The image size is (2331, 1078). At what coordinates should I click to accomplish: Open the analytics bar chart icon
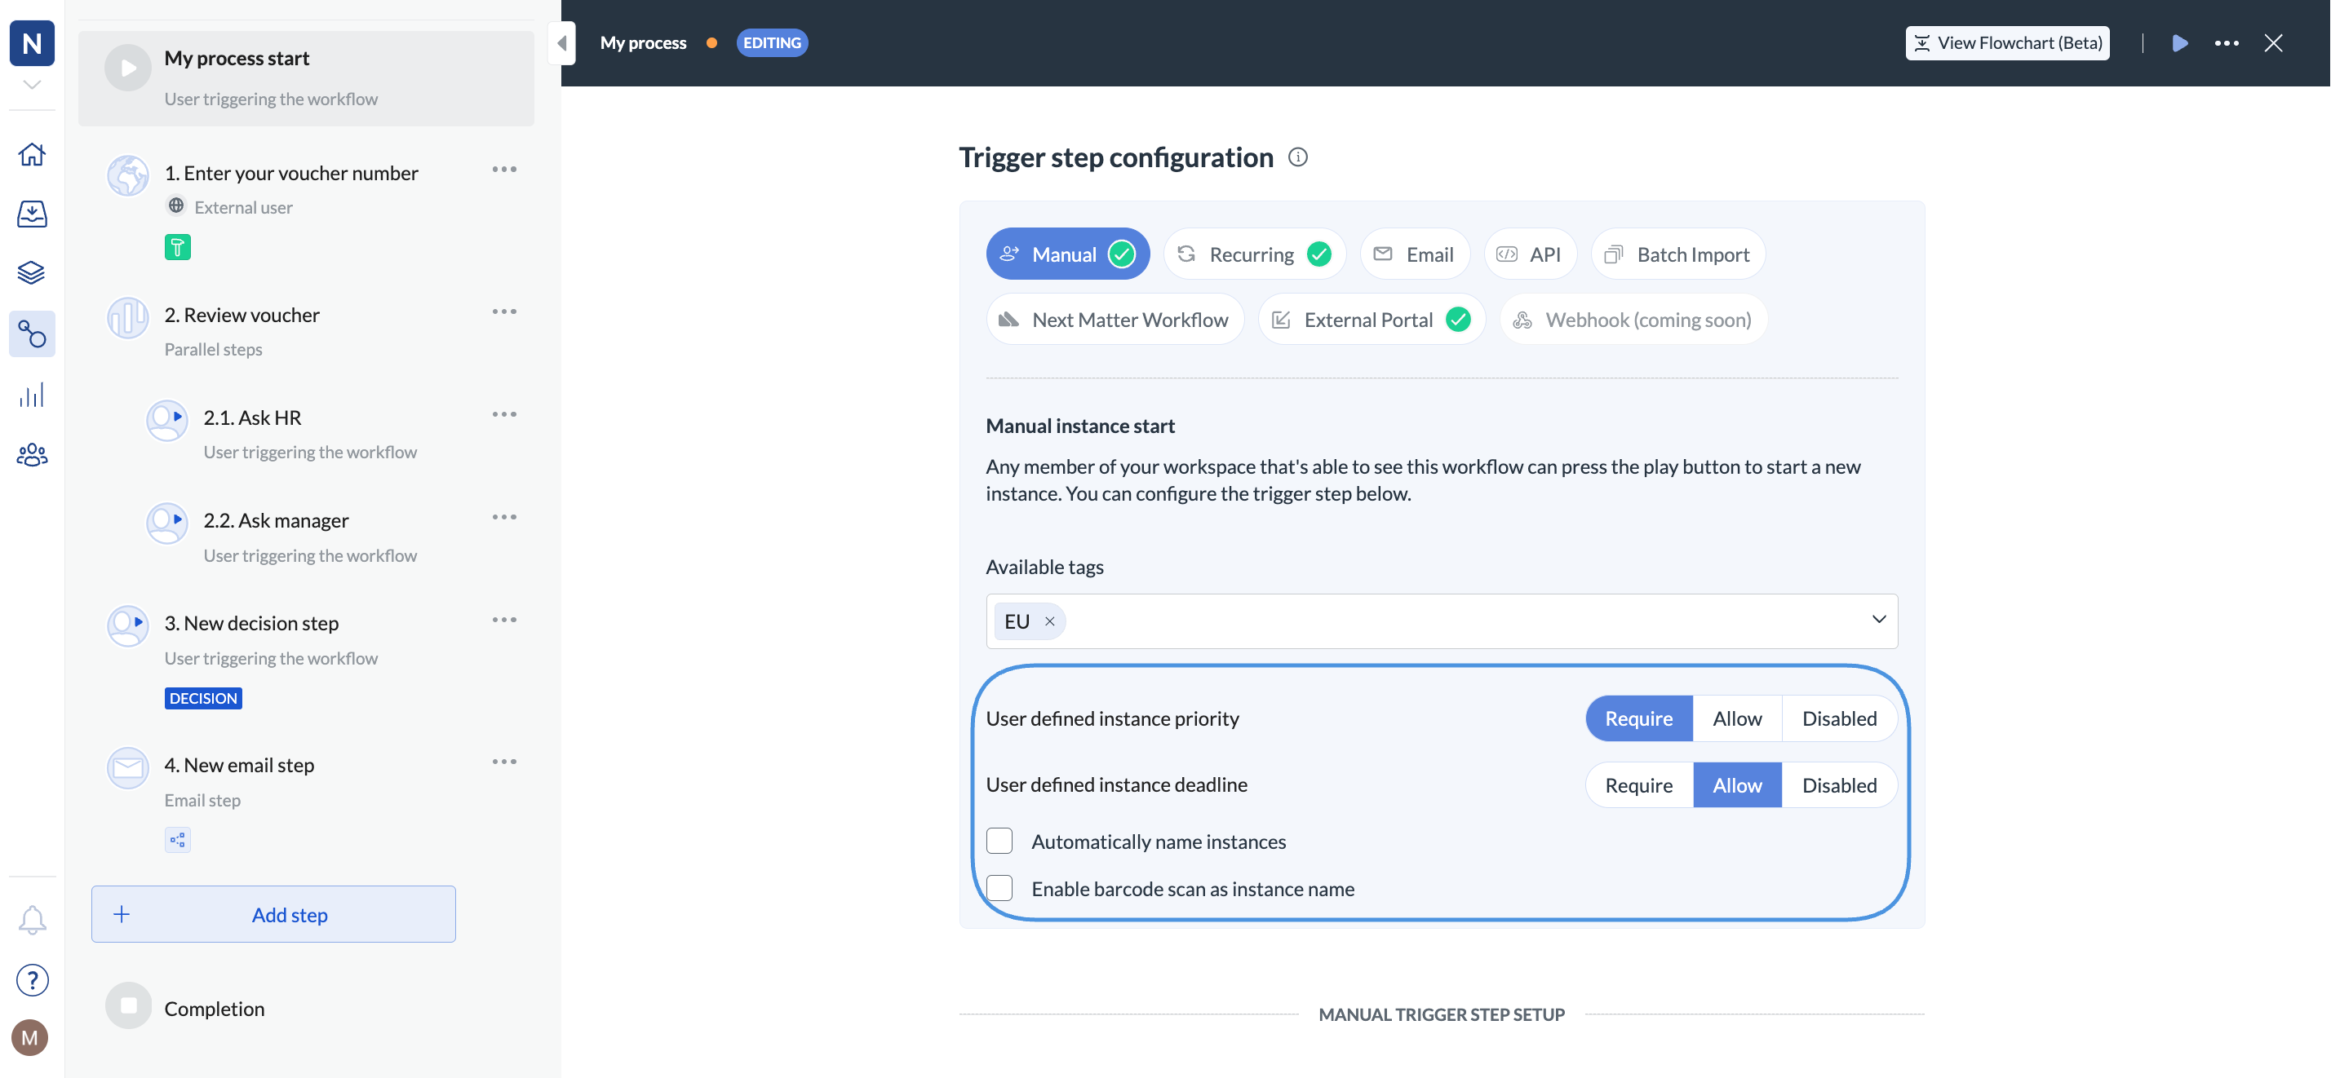(x=32, y=395)
